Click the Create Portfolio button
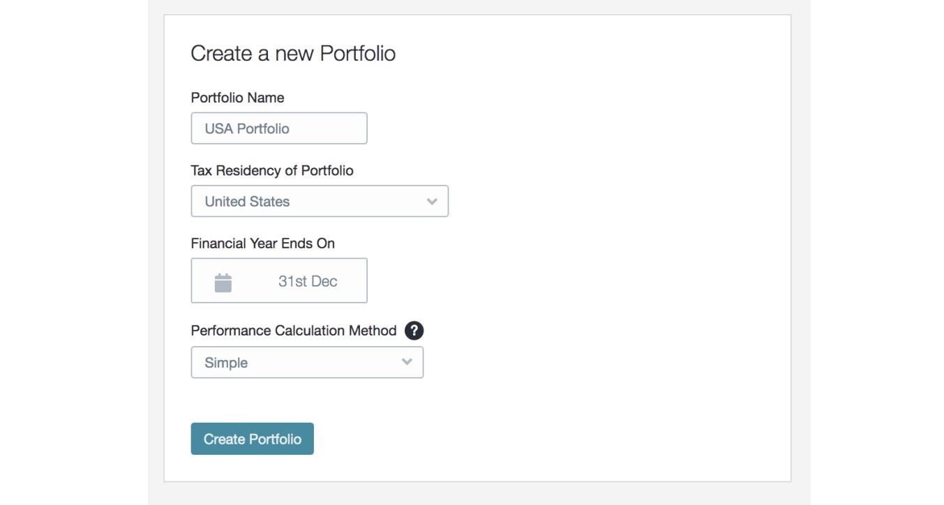The image size is (944, 505). point(252,438)
